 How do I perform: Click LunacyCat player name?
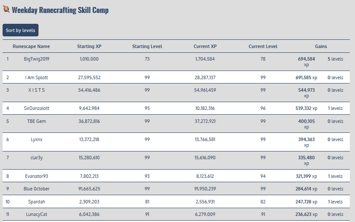[36, 214]
